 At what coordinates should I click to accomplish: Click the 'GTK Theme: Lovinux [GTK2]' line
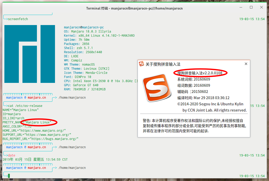click(x=87, y=68)
